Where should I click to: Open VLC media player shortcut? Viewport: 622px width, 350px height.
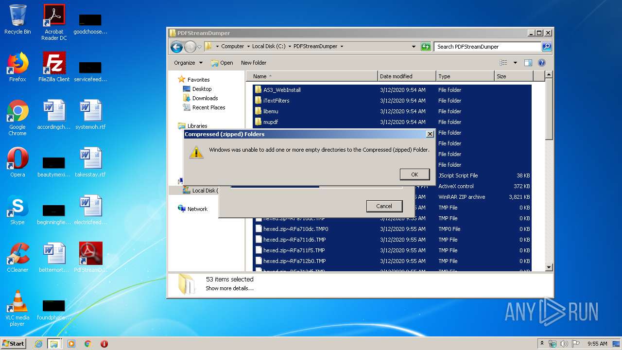tap(17, 308)
